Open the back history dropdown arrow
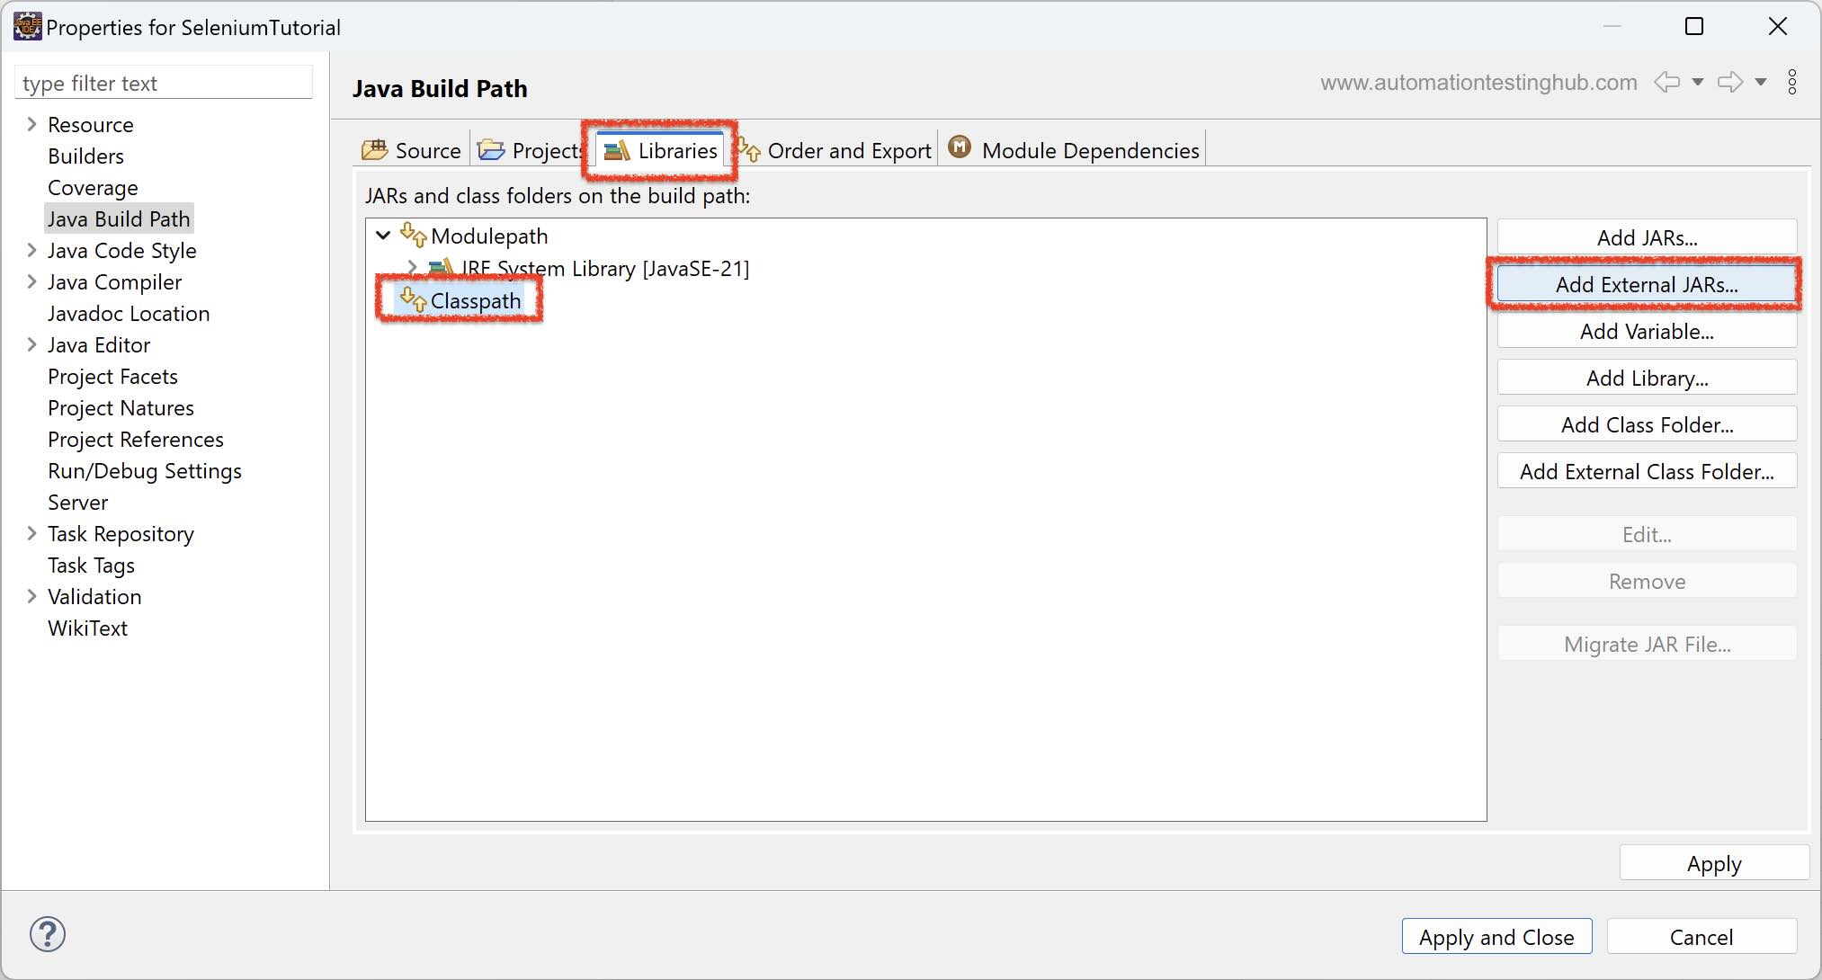This screenshot has width=1822, height=980. pos(1698,82)
